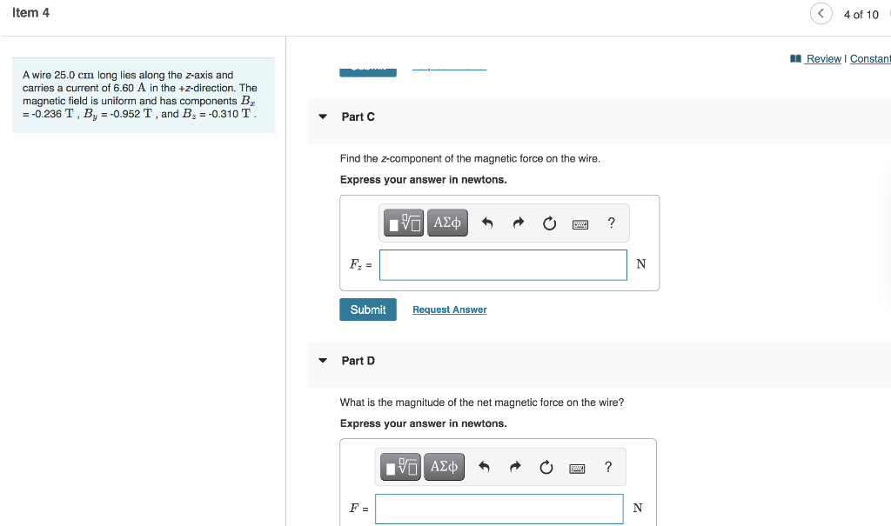Image resolution: width=891 pixels, height=526 pixels.
Task: Open the keyboard entry icon in Part D
Action: [577, 467]
